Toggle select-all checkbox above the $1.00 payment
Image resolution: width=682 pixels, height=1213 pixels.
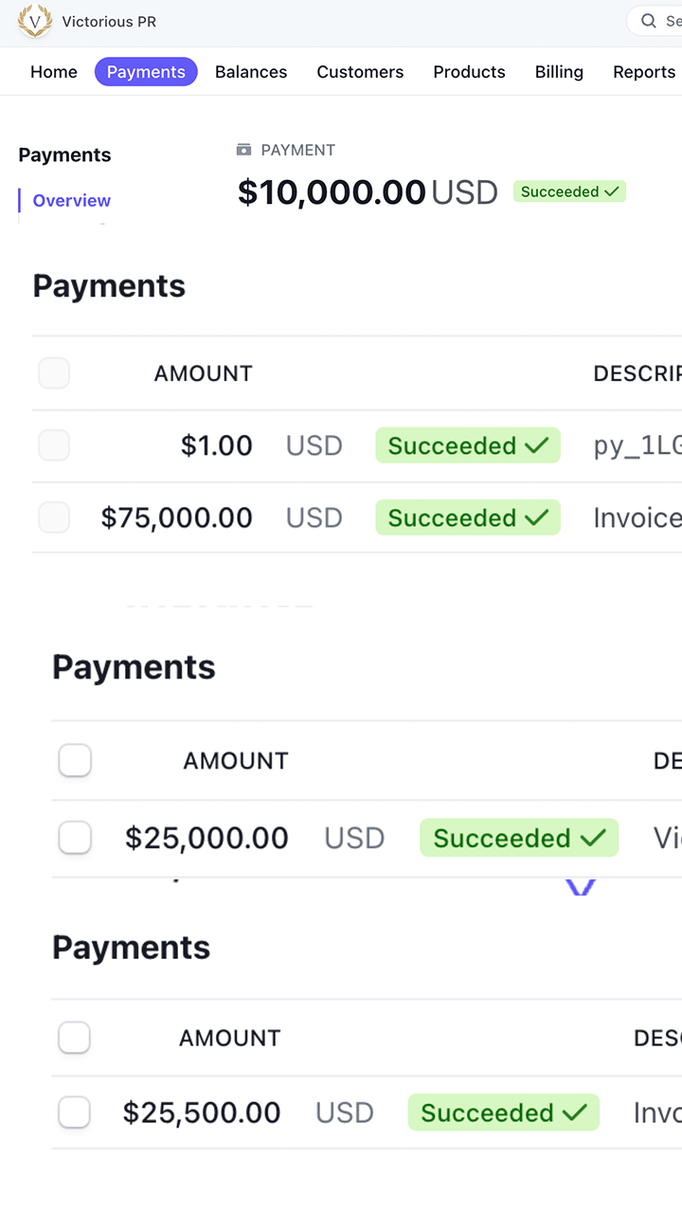tap(54, 373)
